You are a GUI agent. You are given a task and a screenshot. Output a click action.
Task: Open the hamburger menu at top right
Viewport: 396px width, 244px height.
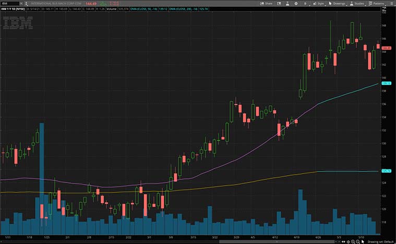point(391,3)
